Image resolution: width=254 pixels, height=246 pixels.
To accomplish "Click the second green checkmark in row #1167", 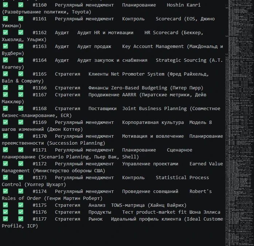I will (21, 94).
